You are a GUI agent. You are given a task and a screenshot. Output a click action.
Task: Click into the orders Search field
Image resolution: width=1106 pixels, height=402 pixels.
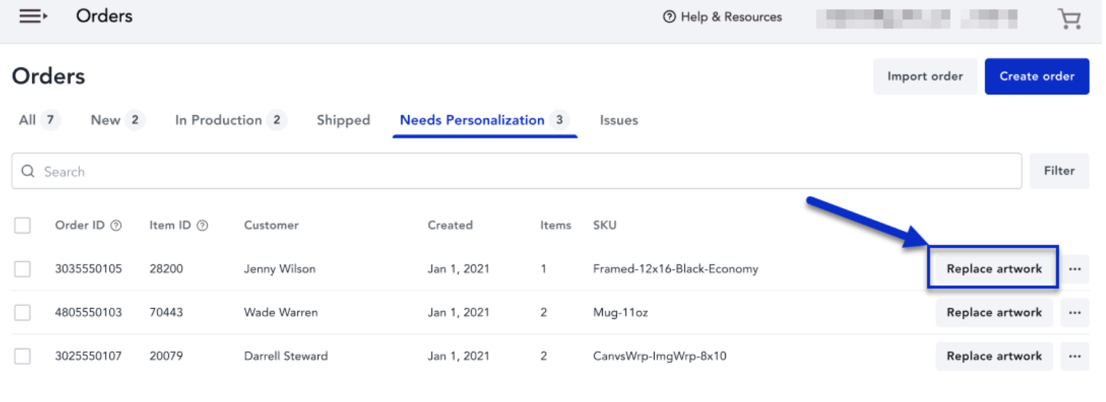[517, 171]
